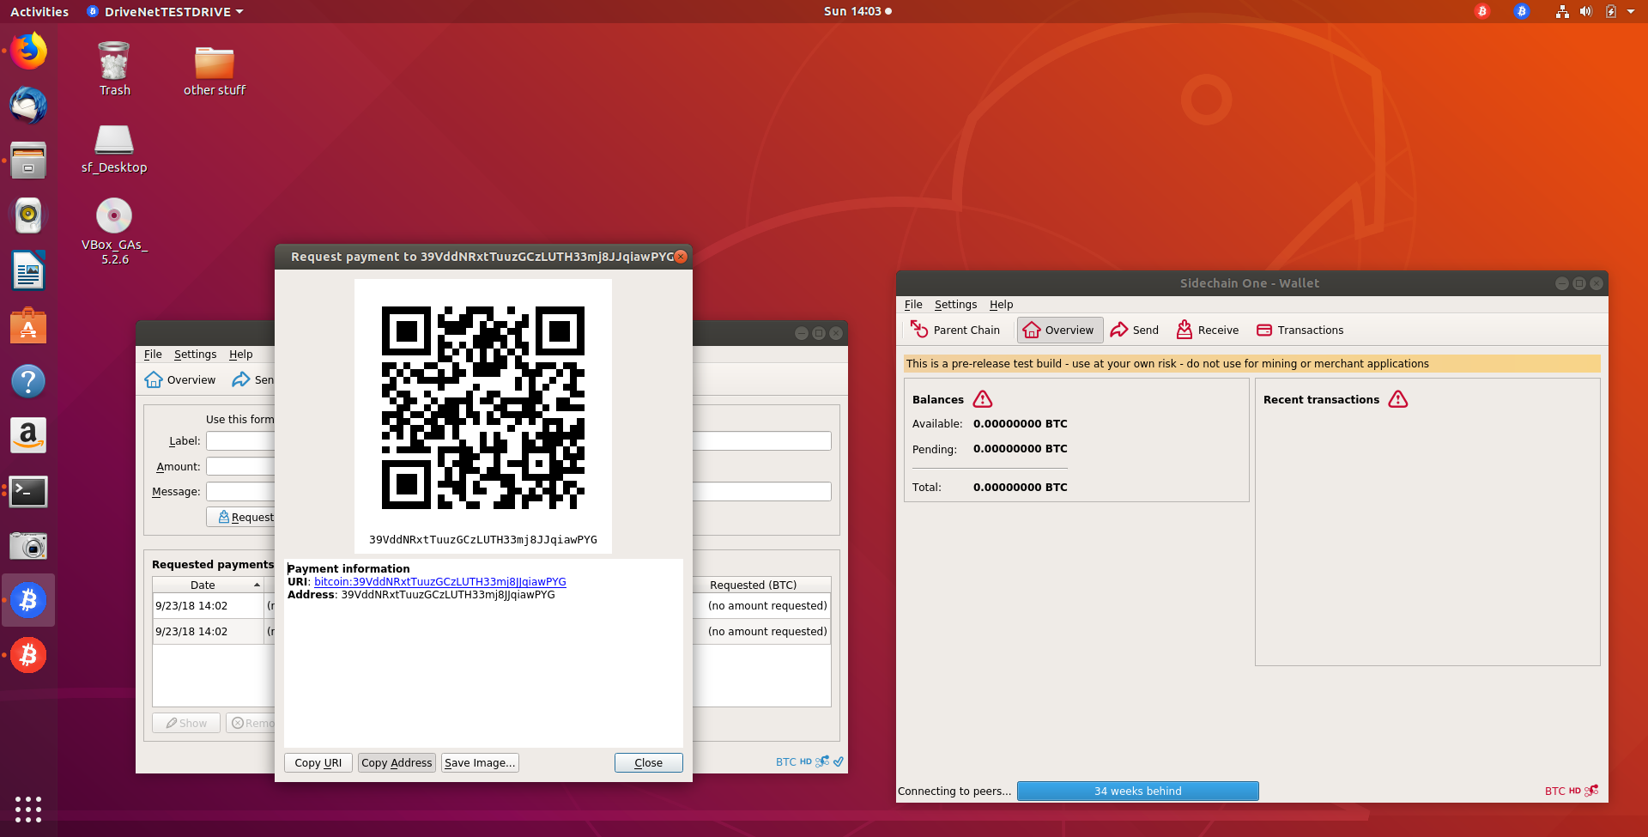Open Files manager in the dock
Image resolution: width=1648 pixels, height=837 pixels.
[28, 161]
